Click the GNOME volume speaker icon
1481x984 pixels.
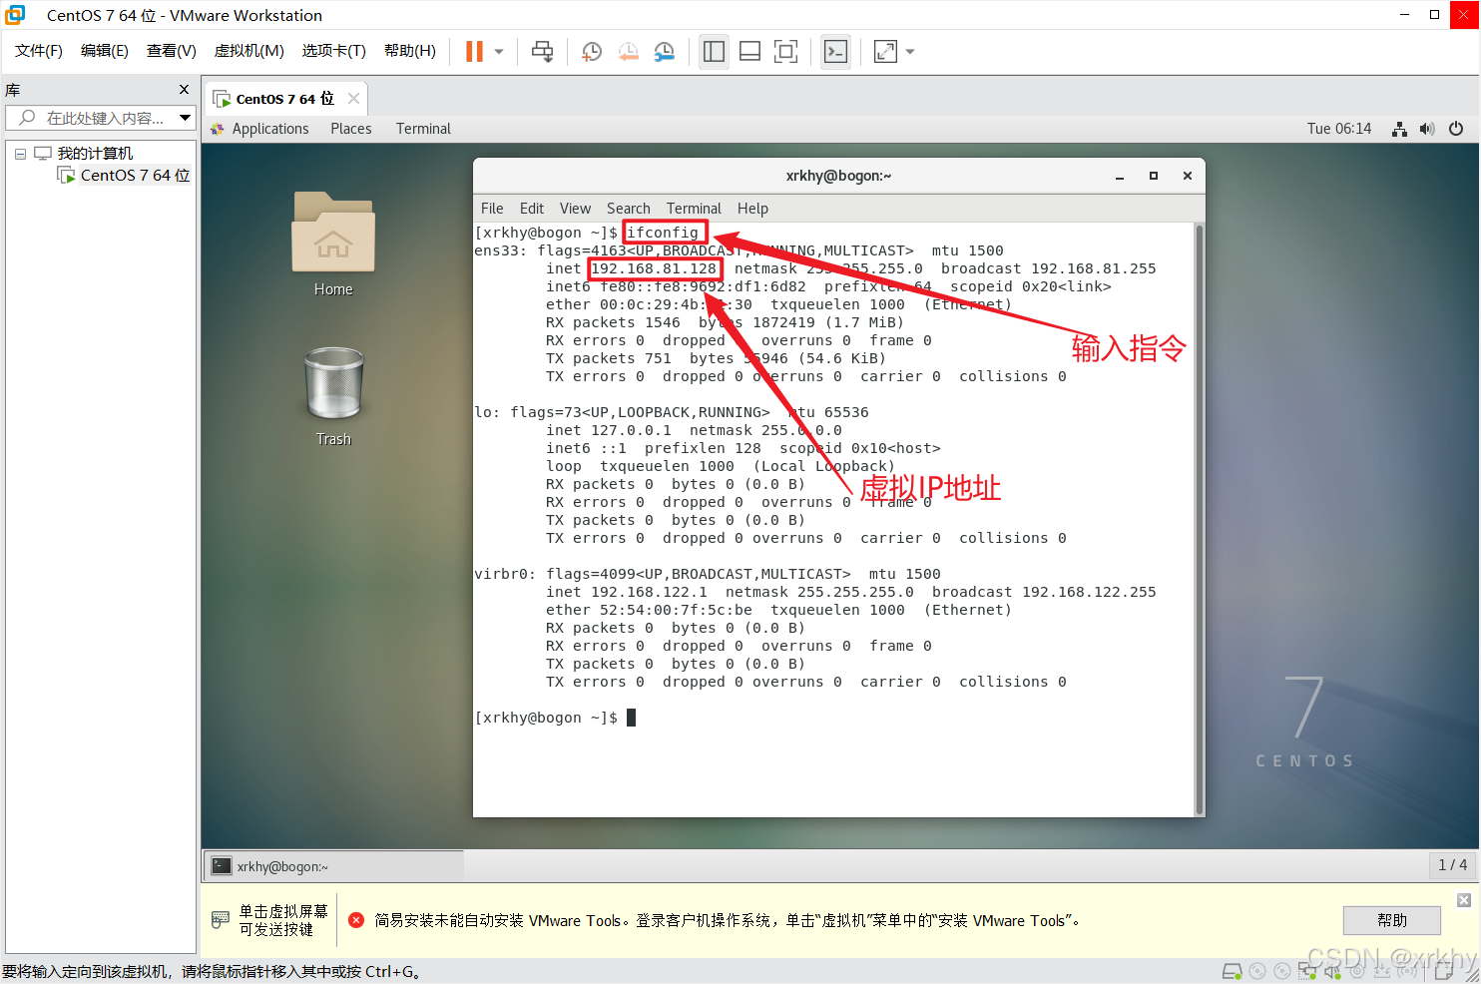click(x=1427, y=129)
